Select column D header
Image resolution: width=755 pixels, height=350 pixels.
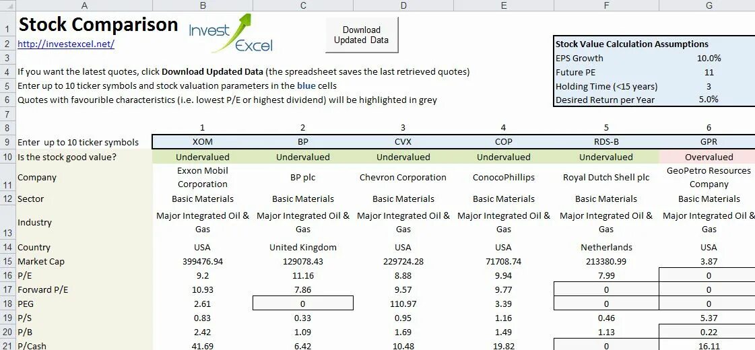(403, 5)
